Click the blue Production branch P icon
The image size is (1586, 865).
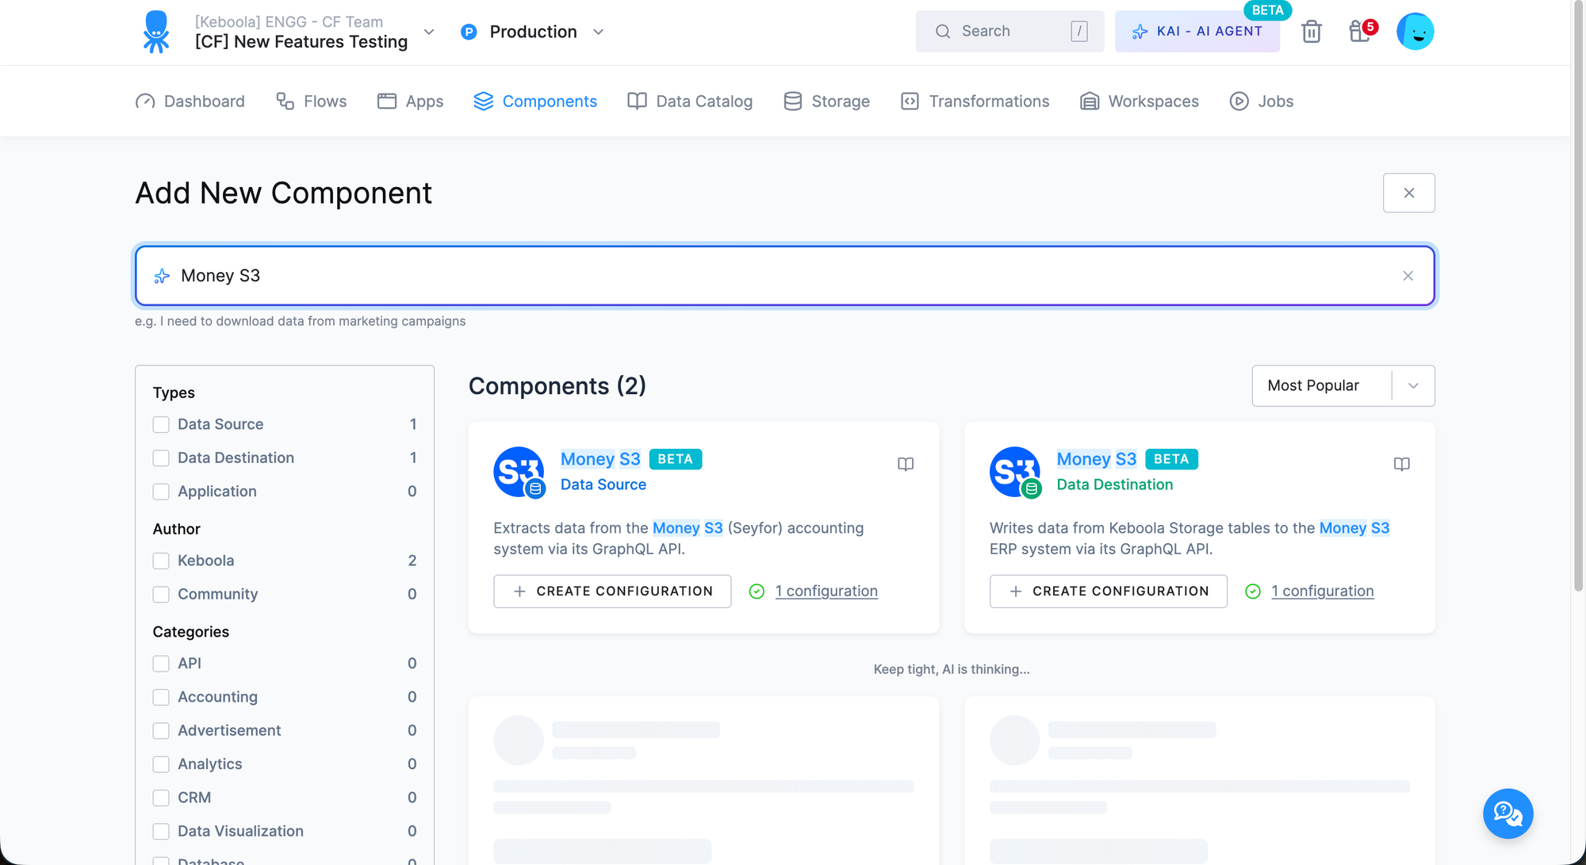point(469,32)
